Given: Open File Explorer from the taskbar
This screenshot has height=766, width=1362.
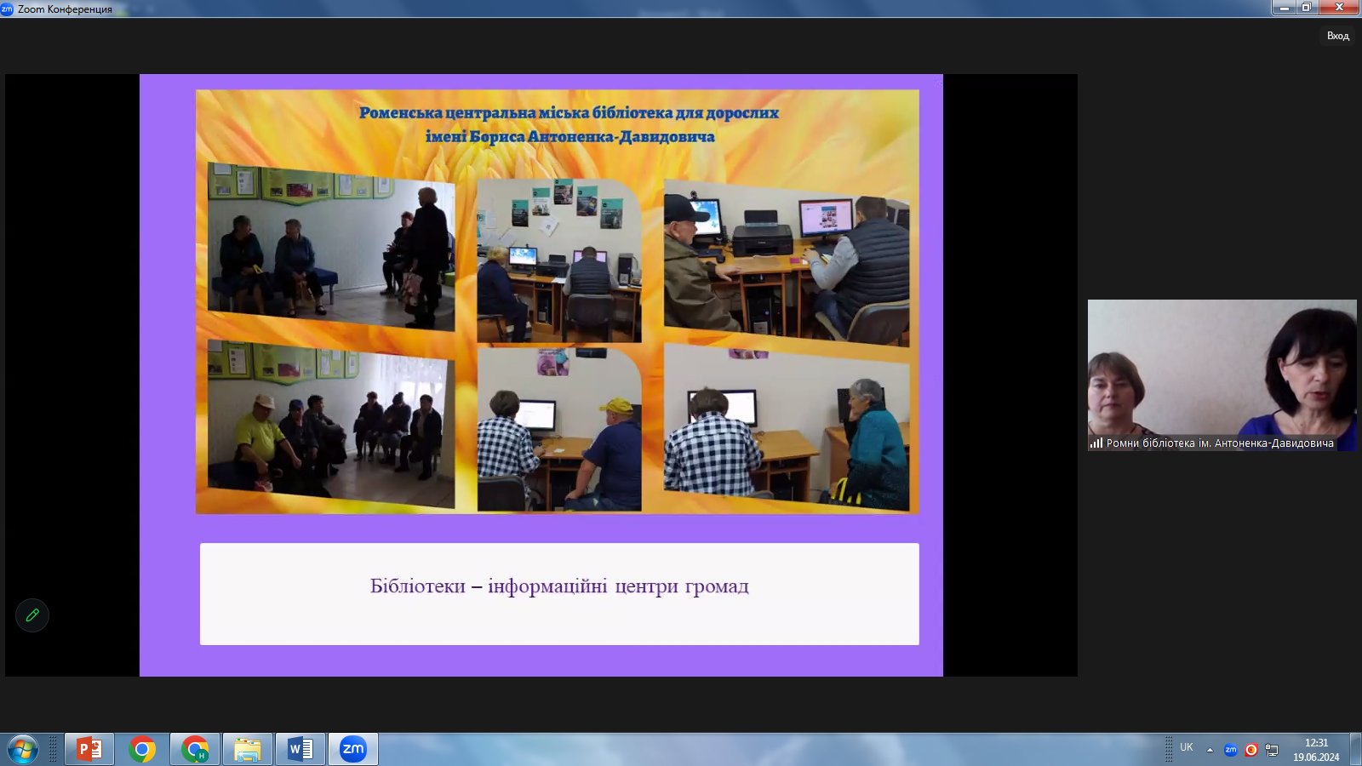Looking at the screenshot, I should 248,749.
